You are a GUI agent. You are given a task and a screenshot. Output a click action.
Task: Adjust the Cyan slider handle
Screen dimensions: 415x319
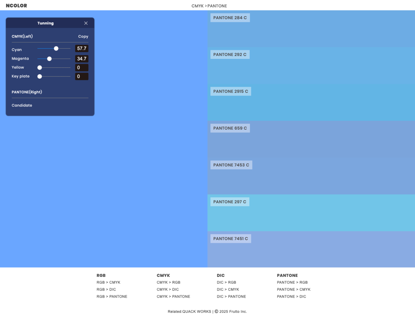[x=56, y=49]
